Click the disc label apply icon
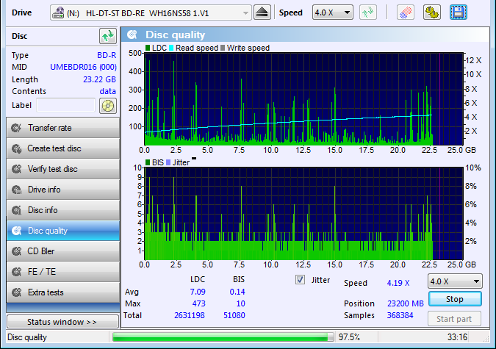This screenshot has width=496, height=349. point(108,106)
